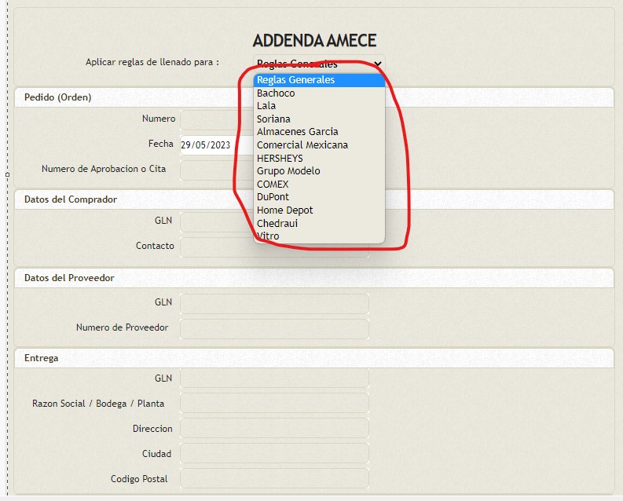Choose Grupo Modelo option
Screen dimensions: 623x501
[319, 171]
